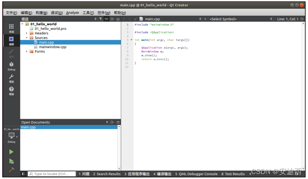Toggle synchronize with editor link icon

106,19
